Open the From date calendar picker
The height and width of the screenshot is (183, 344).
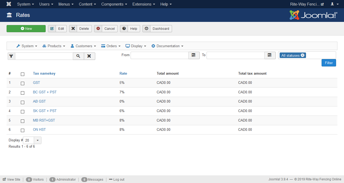[194, 55]
